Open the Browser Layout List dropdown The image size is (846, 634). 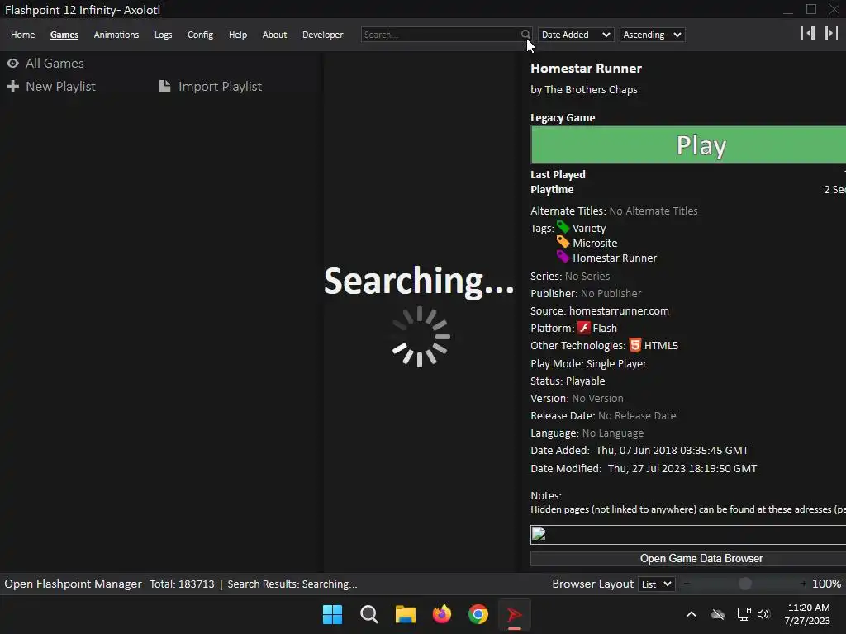[657, 584]
